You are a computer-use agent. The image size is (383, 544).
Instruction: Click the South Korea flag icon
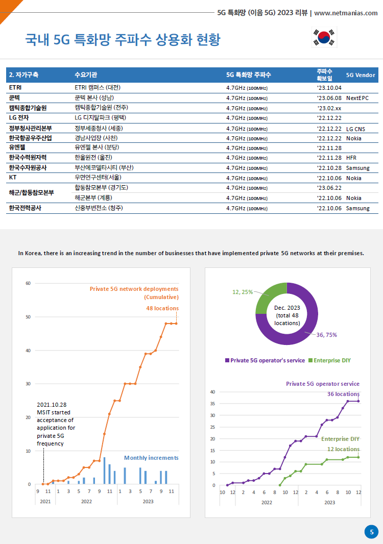coord(324,37)
